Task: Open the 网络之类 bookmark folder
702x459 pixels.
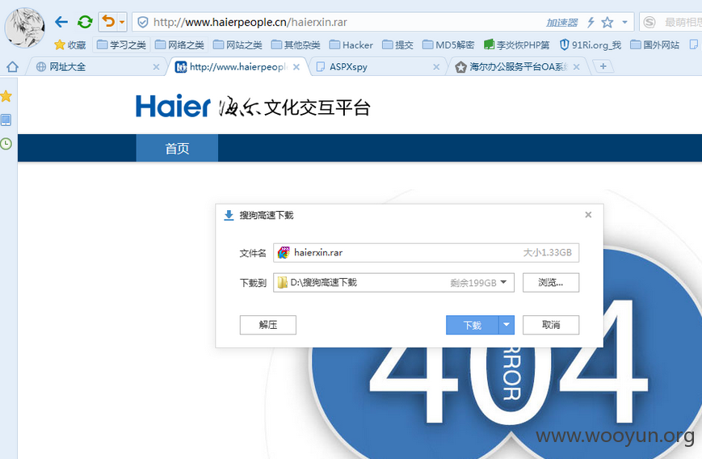Action: click(179, 44)
